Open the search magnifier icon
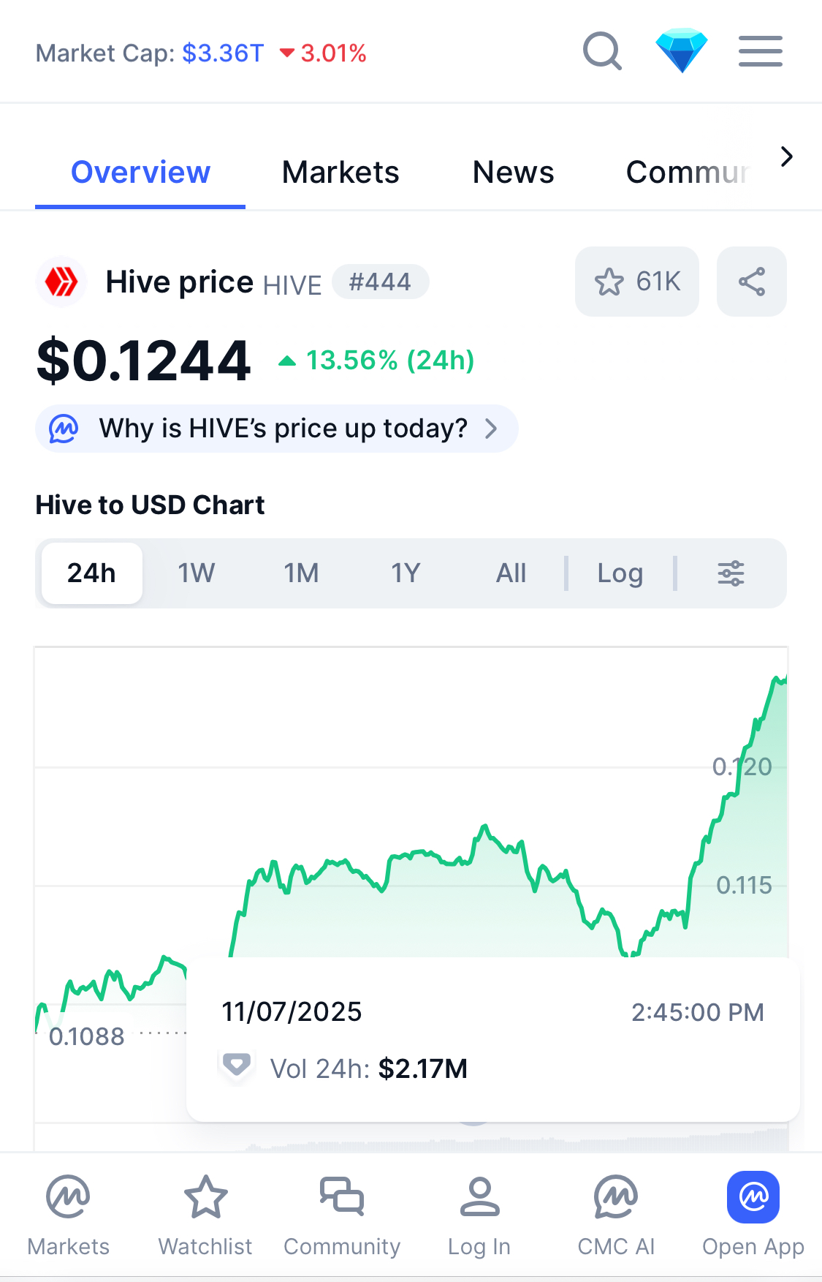This screenshot has height=1282, width=822. point(602,52)
